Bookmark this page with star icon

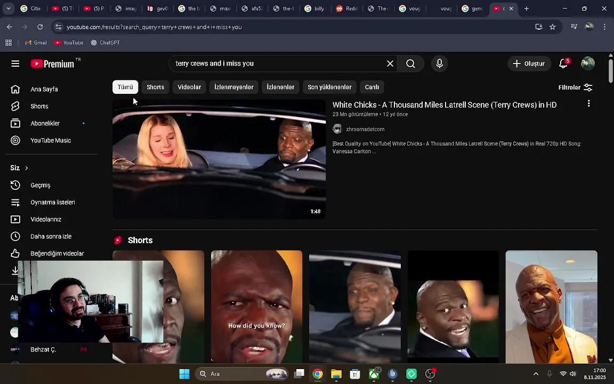click(x=553, y=27)
